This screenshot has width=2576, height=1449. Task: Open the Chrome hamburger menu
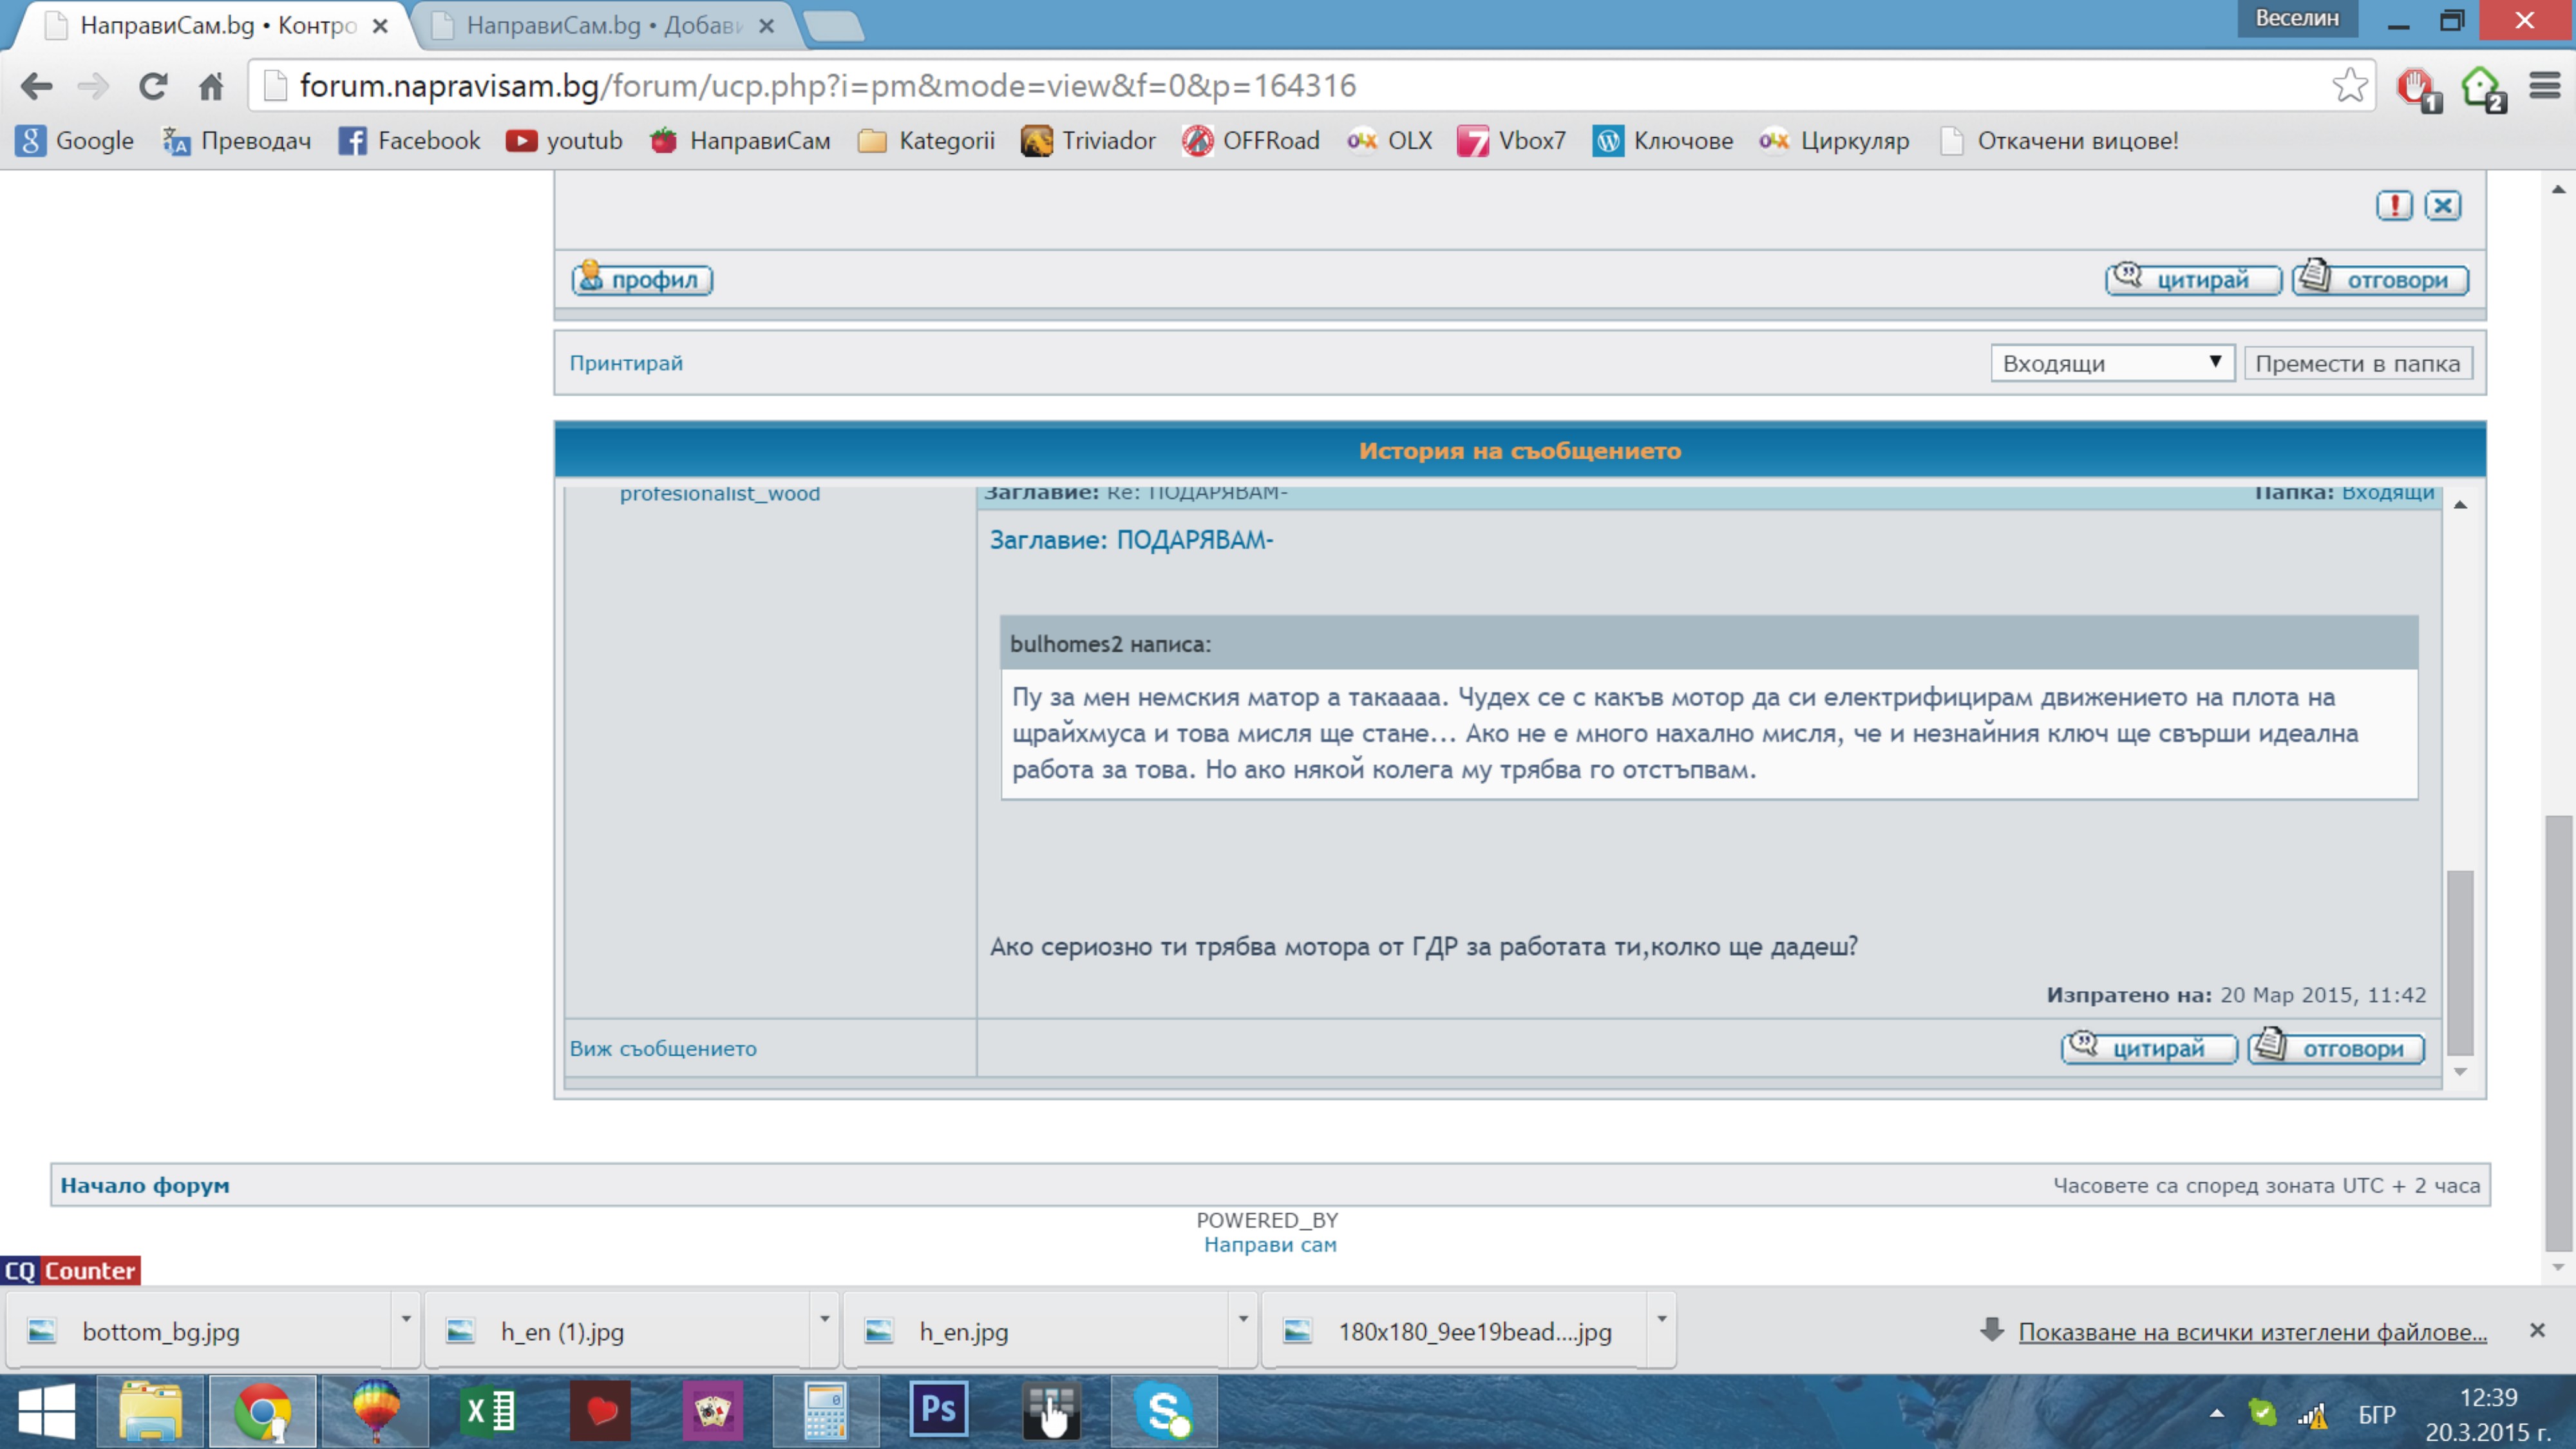click(2544, 86)
